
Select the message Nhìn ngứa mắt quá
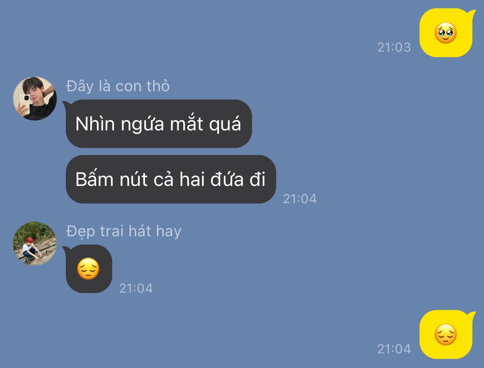click(159, 124)
